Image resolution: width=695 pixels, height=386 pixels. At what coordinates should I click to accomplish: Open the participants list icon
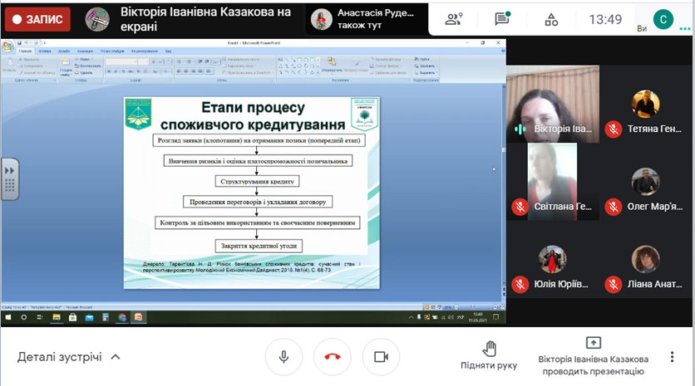point(453,19)
